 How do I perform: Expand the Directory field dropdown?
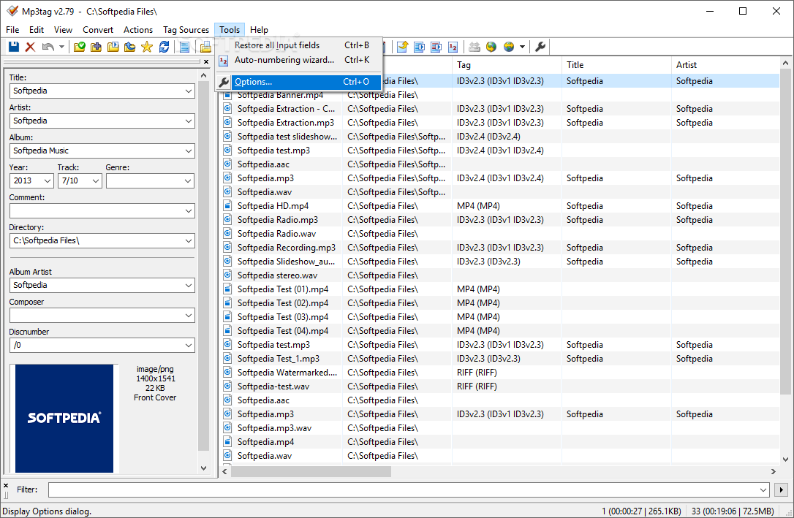pos(189,241)
